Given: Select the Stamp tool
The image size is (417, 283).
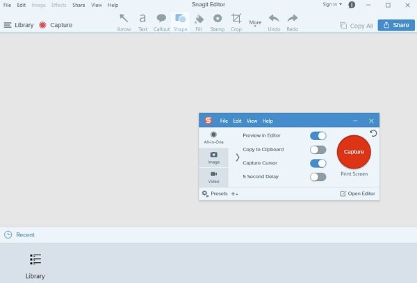Looking at the screenshot, I should (x=218, y=23).
